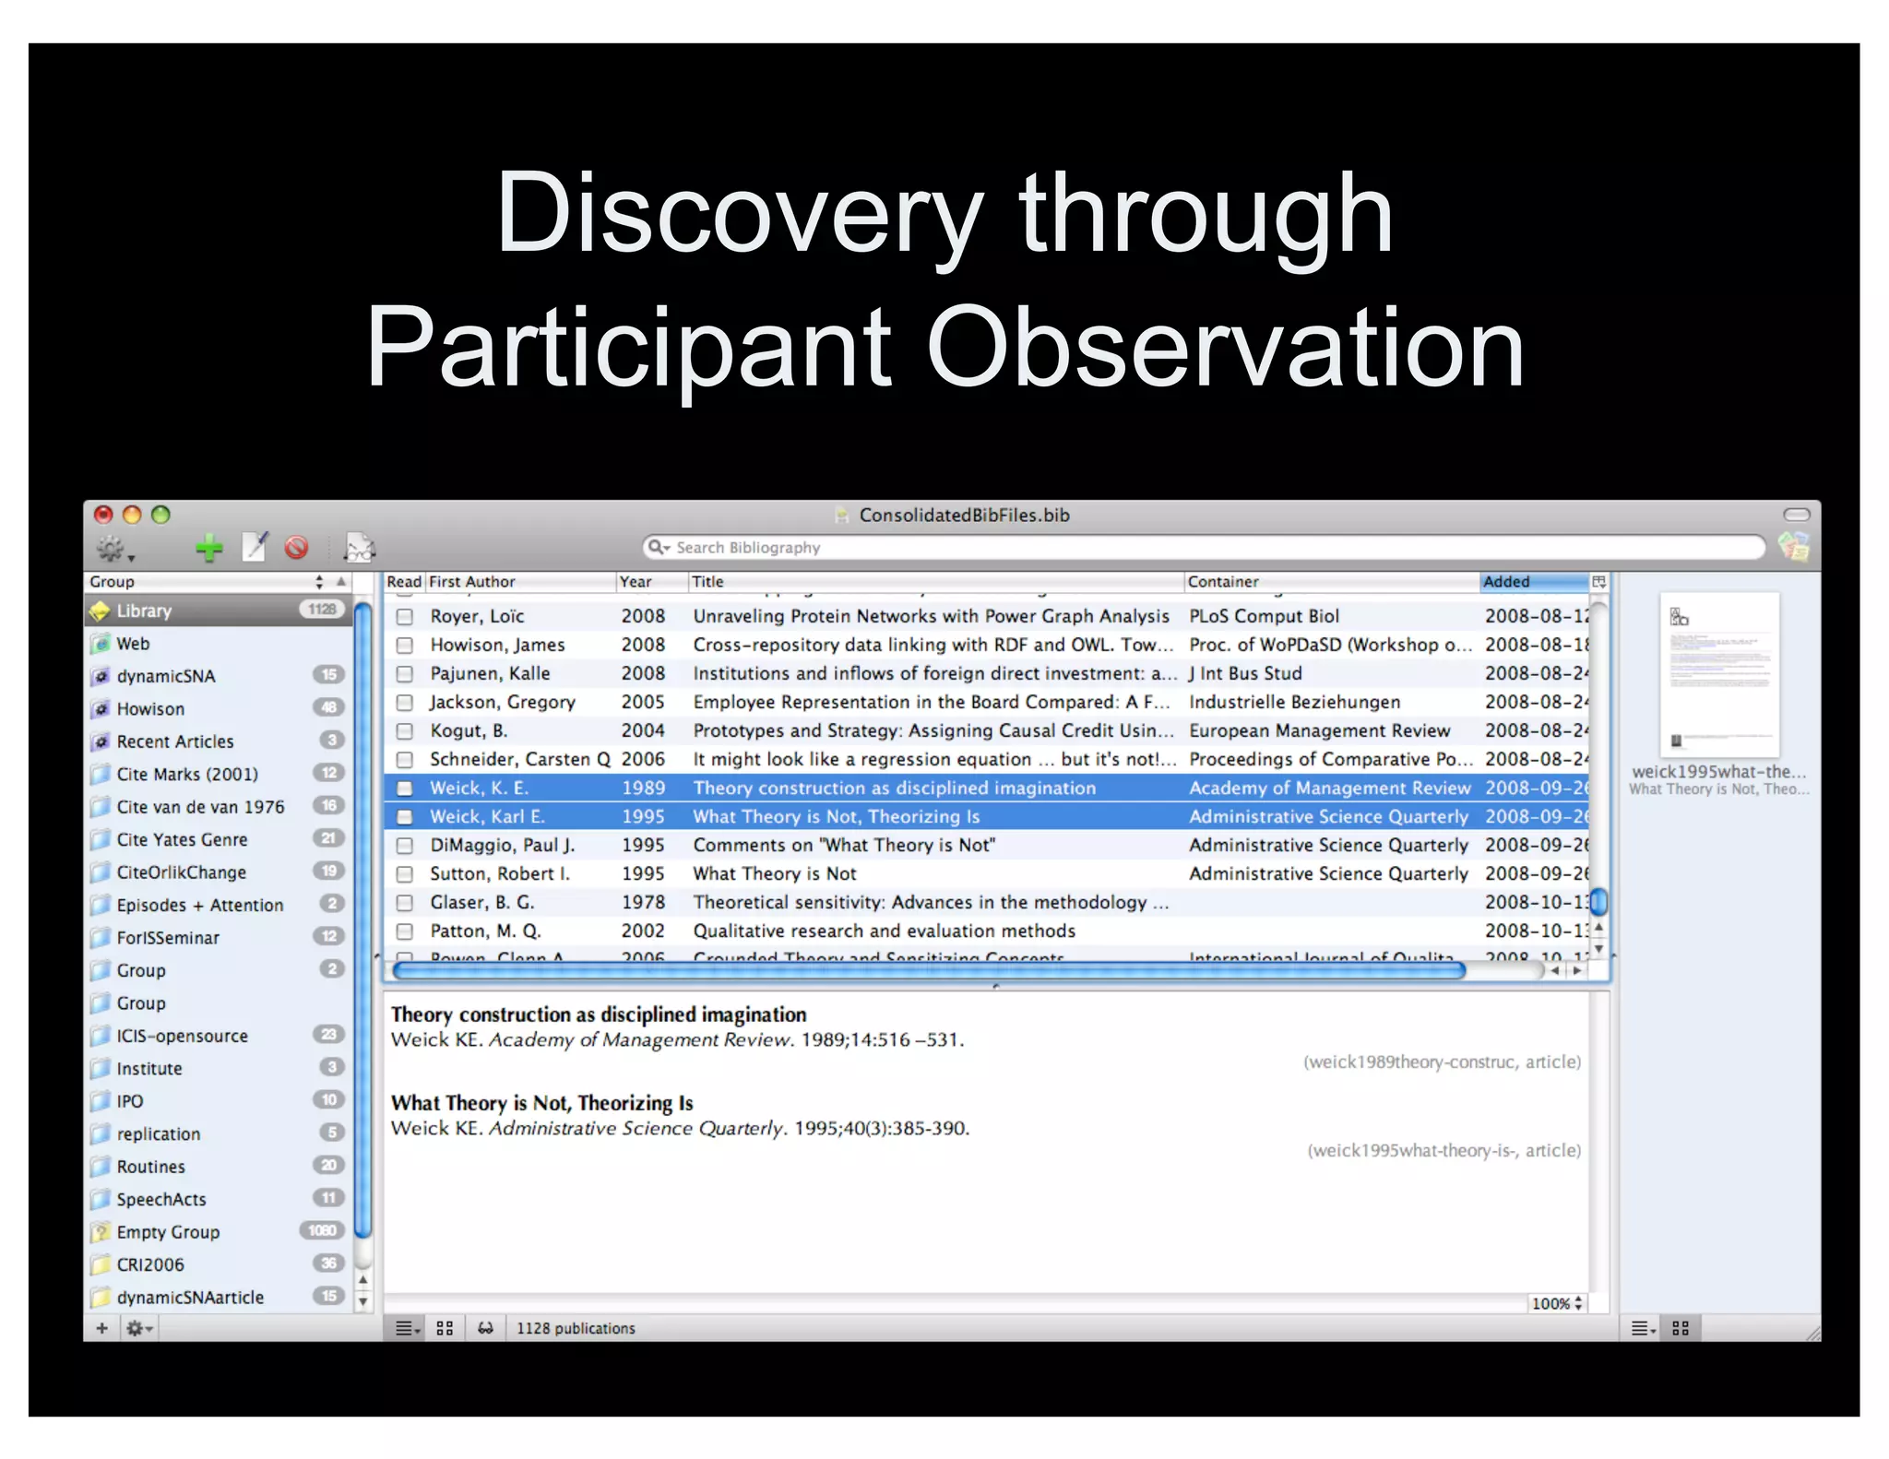Click the search magnifier dropdown icon

pos(659,547)
